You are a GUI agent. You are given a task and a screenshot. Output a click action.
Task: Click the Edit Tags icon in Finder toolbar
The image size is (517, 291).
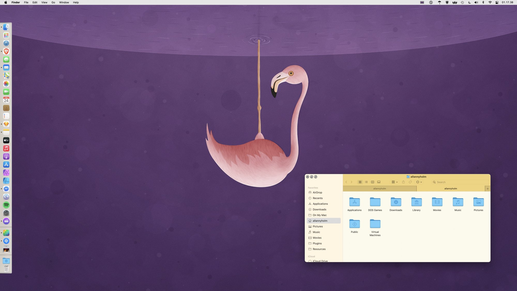410,182
